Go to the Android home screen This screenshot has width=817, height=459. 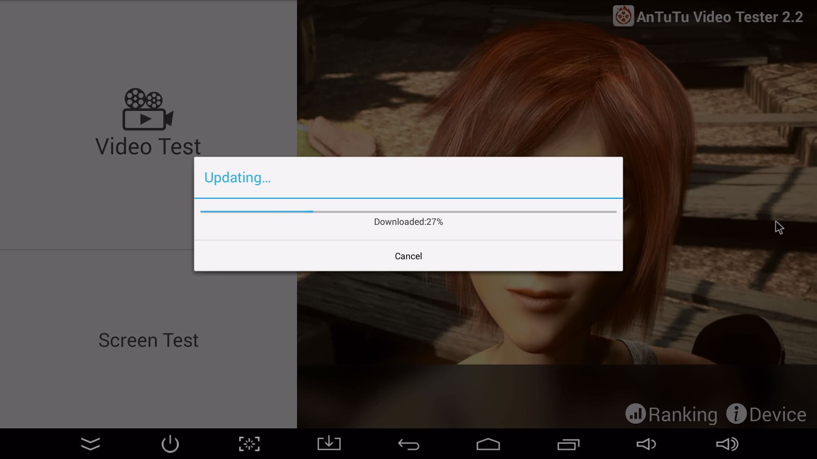(488, 445)
